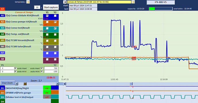Toggle Y1 auto maxi checkbox
The image size is (198, 103).
point(15,68)
